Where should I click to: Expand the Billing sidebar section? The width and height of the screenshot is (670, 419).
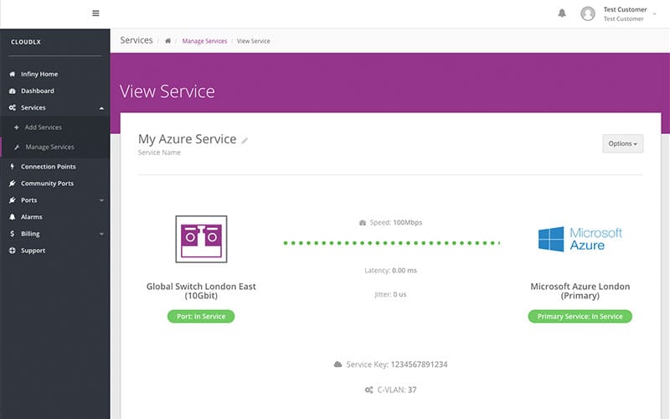pos(54,234)
